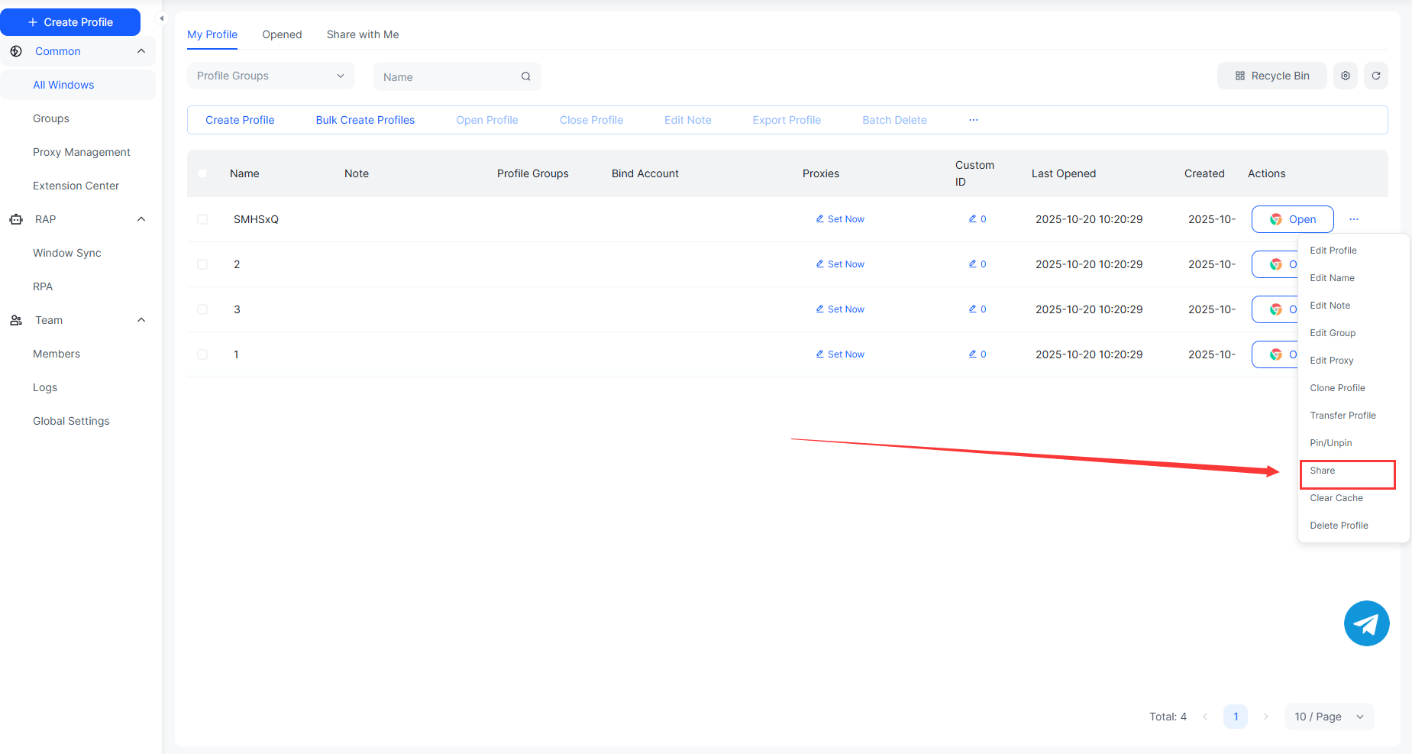Check the box for the SMHSxQ profile
The height and width of the screenshot is (754, 1412).
click(x=202, y=219)
